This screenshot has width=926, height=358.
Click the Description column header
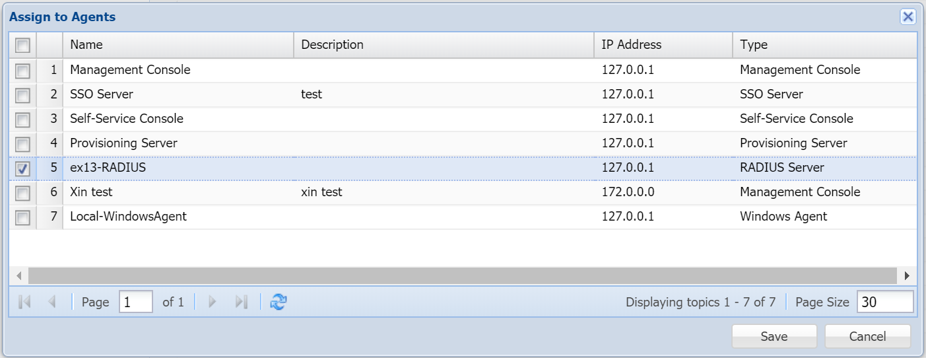(x=444, y=45)
